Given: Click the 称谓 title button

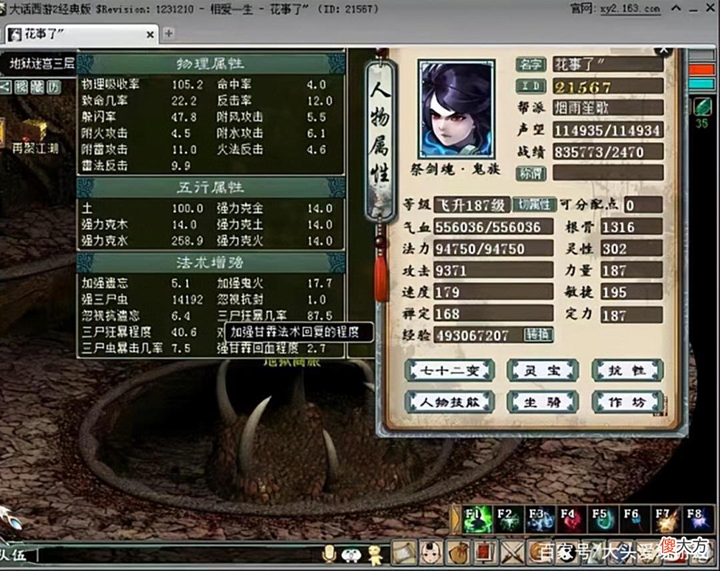Looking at the screenshot, I should click(x=531, y=173).
